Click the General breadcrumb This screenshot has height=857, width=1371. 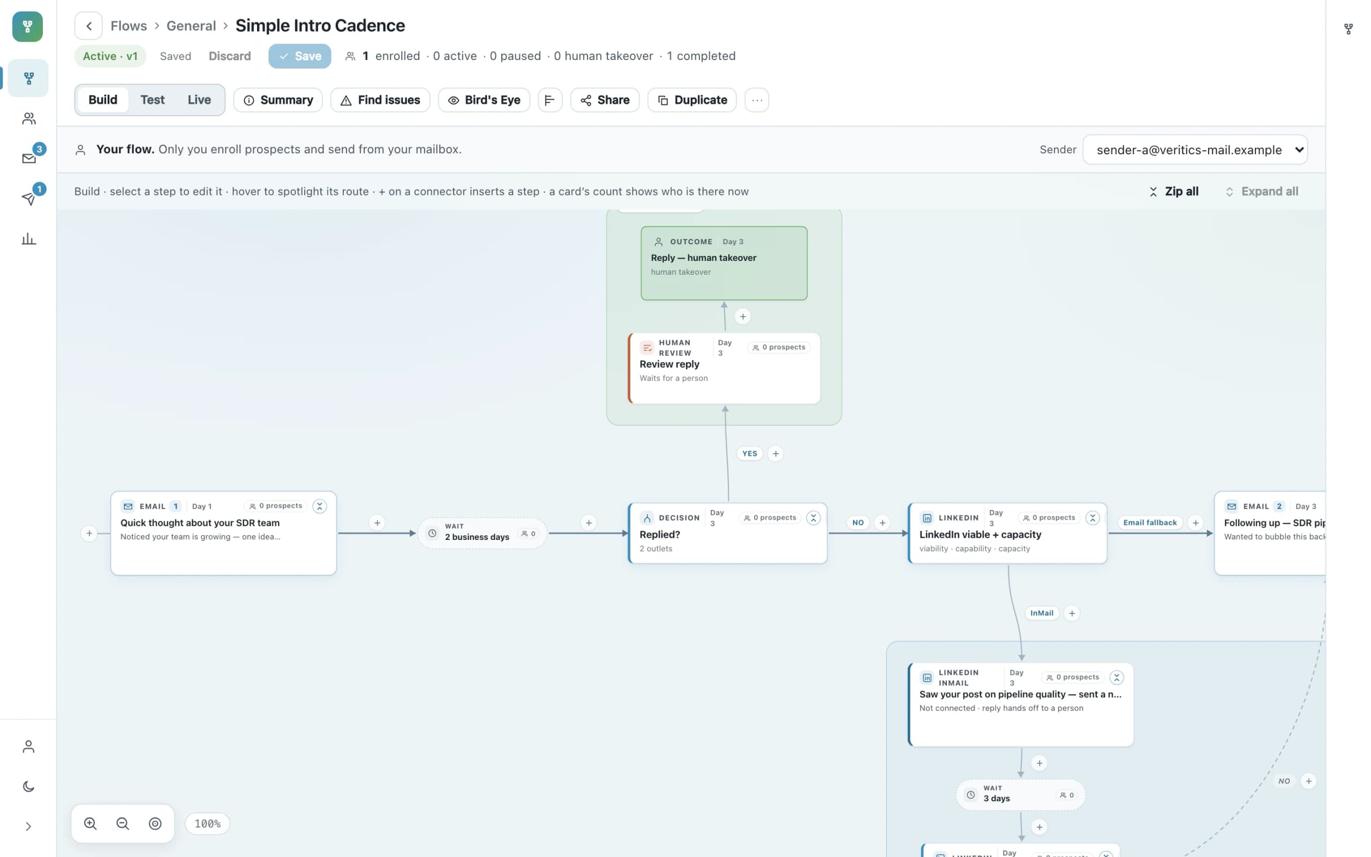coord(191,26)
